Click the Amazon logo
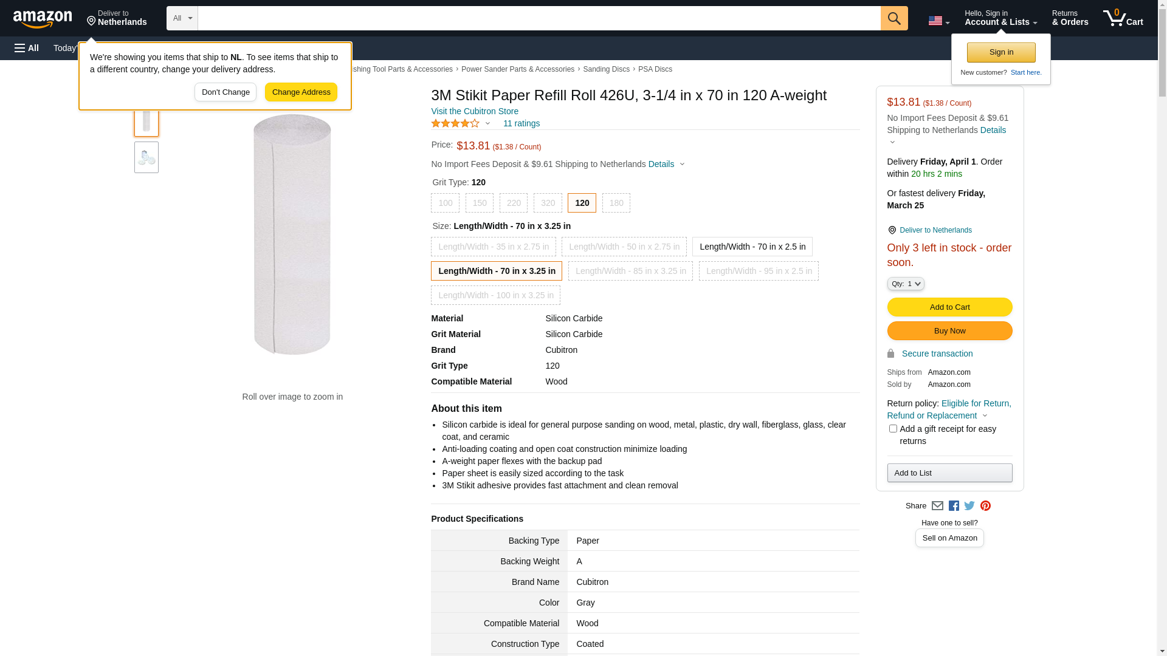 click(43, 19)
